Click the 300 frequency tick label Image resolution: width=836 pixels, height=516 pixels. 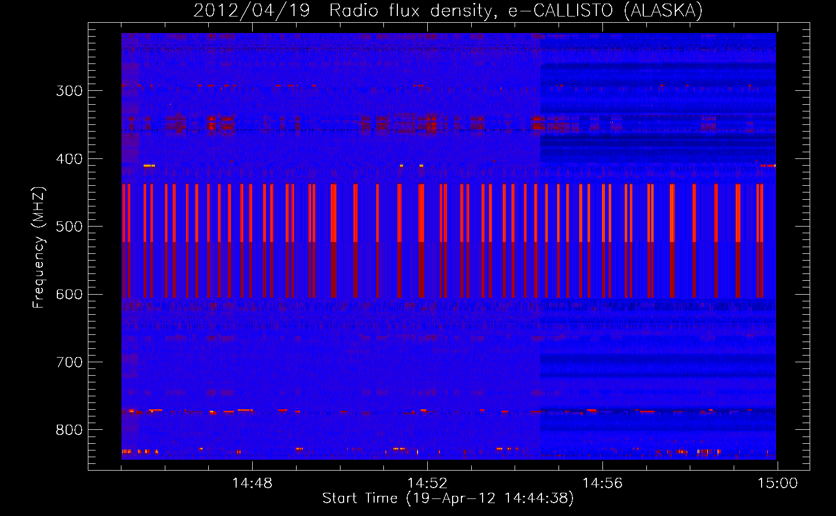[69, 91]
